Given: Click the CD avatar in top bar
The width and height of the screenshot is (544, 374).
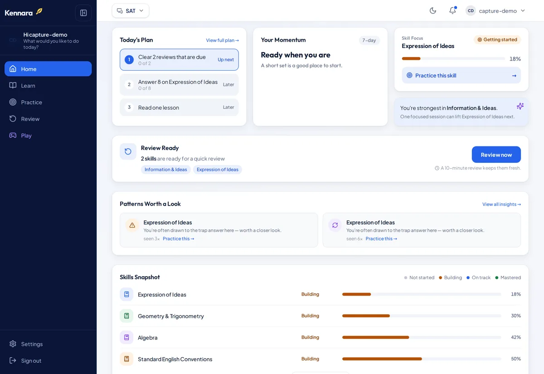Looking at the screenshot, I should point(471,10).
